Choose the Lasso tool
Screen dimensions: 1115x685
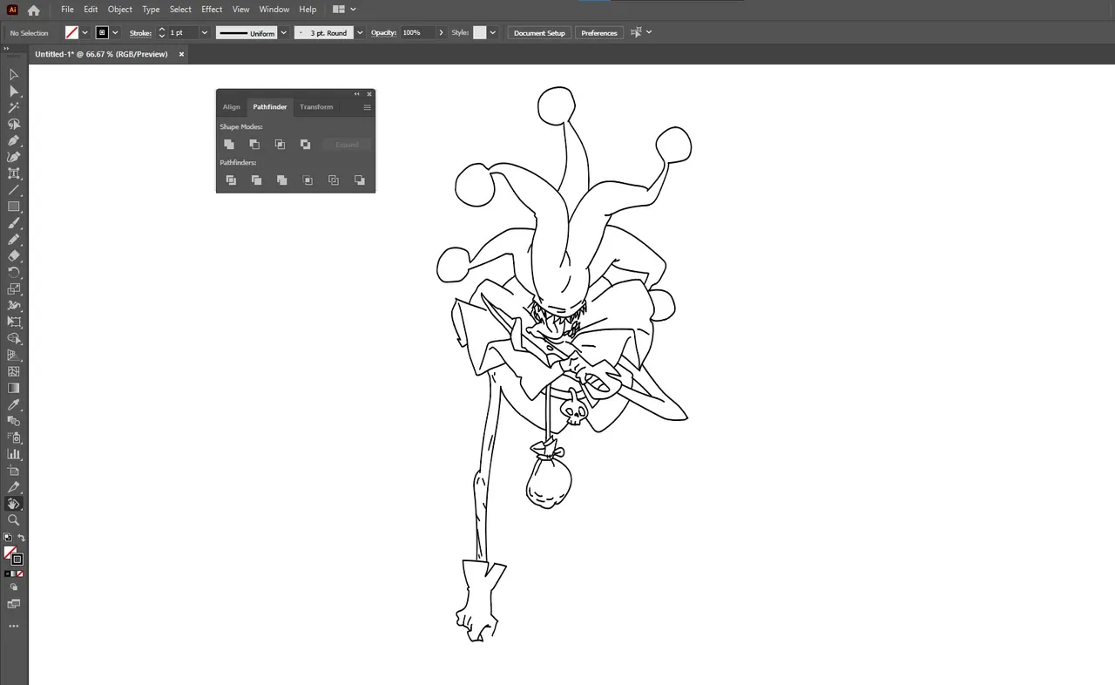click(13, 125)
